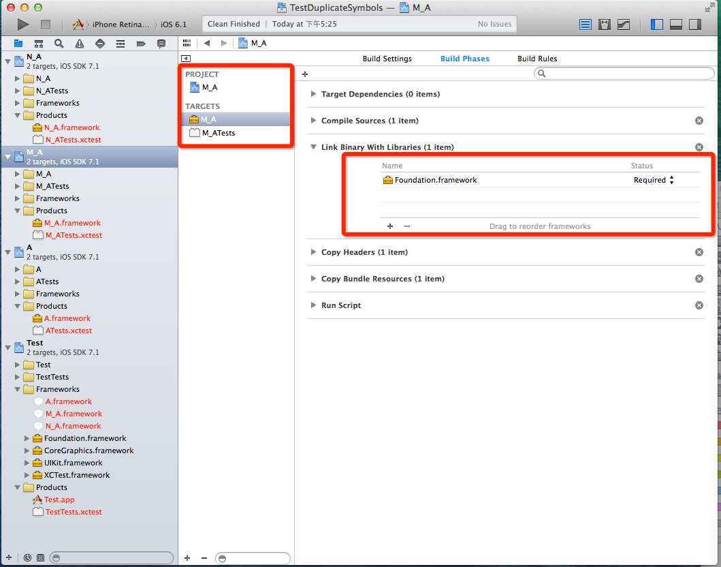Open the scheme selector iPhone Retina
Screen dimensions: 721x567
[x=121, y=25]
